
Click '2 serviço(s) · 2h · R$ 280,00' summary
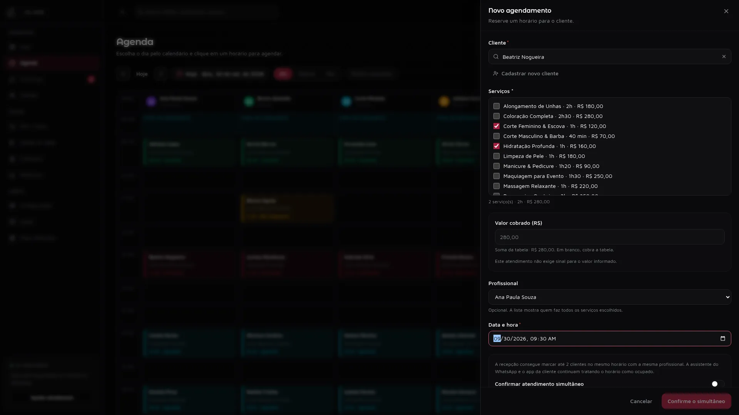519,202
